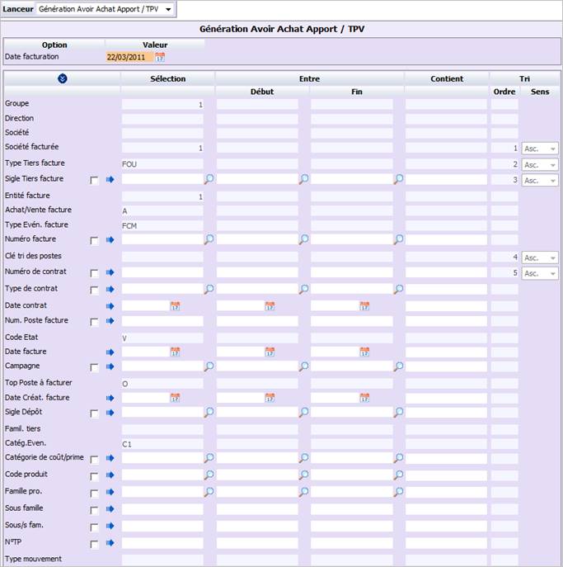Viewport: 563px width, 567px height.
Task: Open Sens dropdown for Clé tri des postes
Action: click(x=540, y=258)
